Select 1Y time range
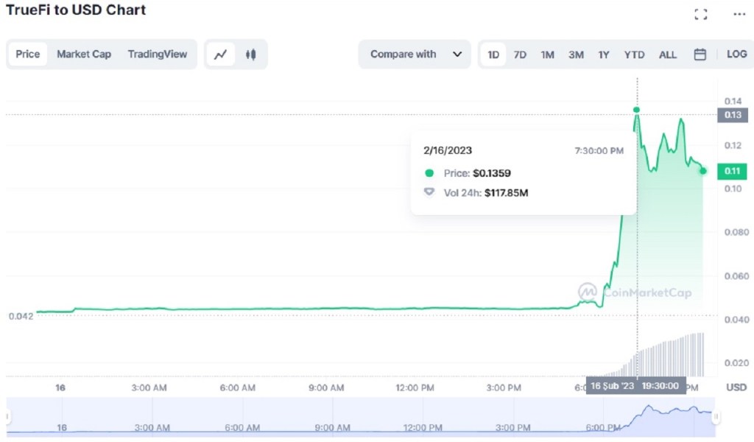The width and height of the screenshot is (754, 442). pyautogui.click(x=604, y=55)
